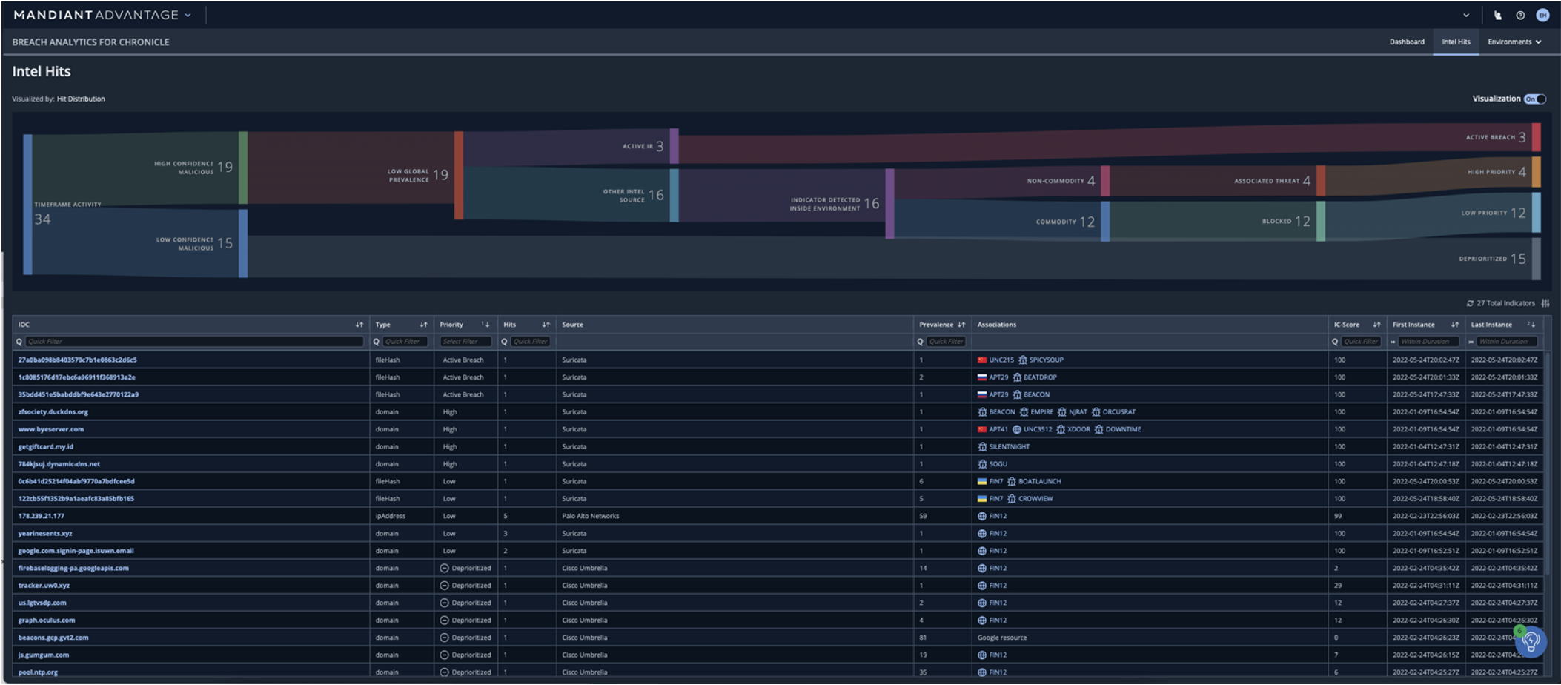Click the pointer icon in top bar

point(1498,15)
